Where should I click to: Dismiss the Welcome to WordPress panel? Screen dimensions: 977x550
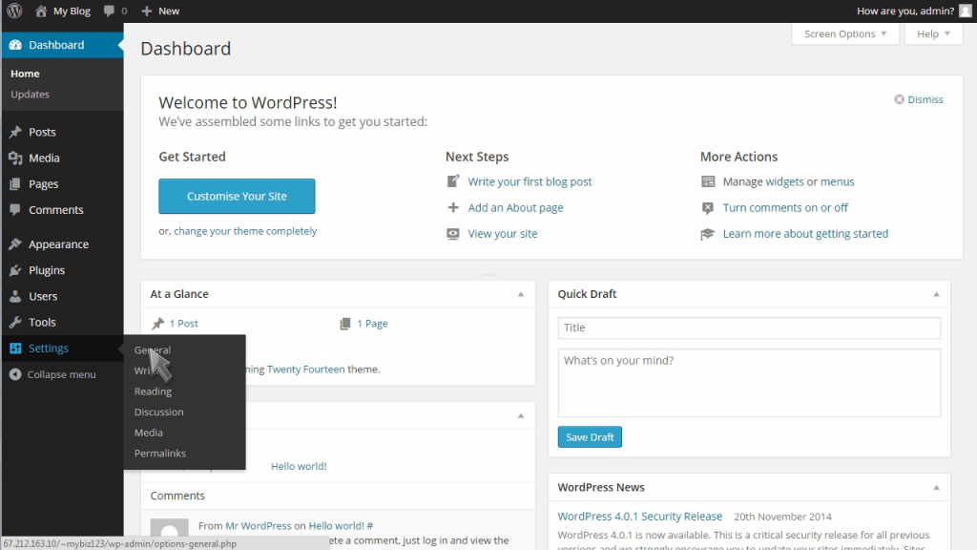point(919,98)
